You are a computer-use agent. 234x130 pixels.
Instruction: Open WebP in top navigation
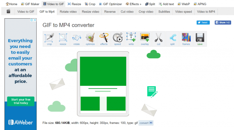pyautogui.click(x=184, y=4)
